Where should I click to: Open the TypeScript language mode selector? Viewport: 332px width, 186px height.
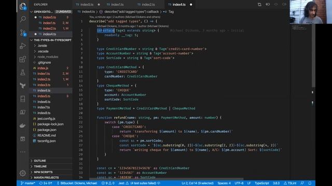coord(261,183)
